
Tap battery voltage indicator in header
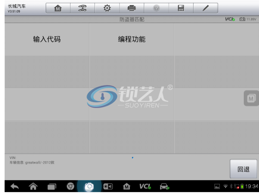pos(248,19)
